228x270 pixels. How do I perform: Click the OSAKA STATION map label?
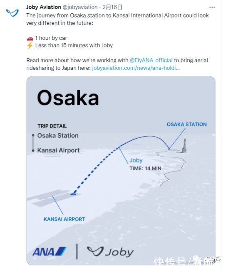coord(187,124)
